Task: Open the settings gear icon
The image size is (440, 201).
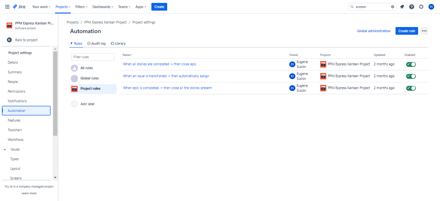Action: (421, 7)
